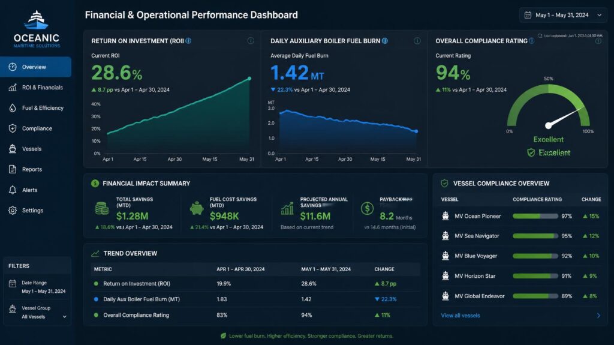
Task: Select Compliance in the sidebar
Action: (35, 128)
